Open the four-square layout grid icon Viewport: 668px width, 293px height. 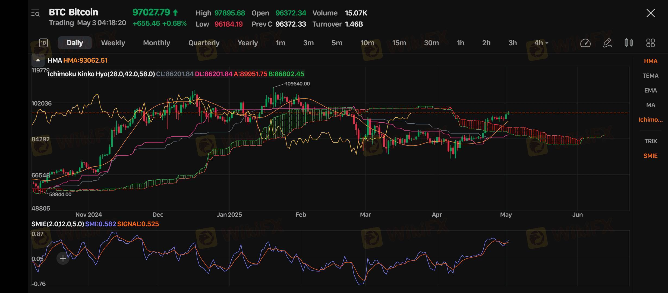(650, 43)
